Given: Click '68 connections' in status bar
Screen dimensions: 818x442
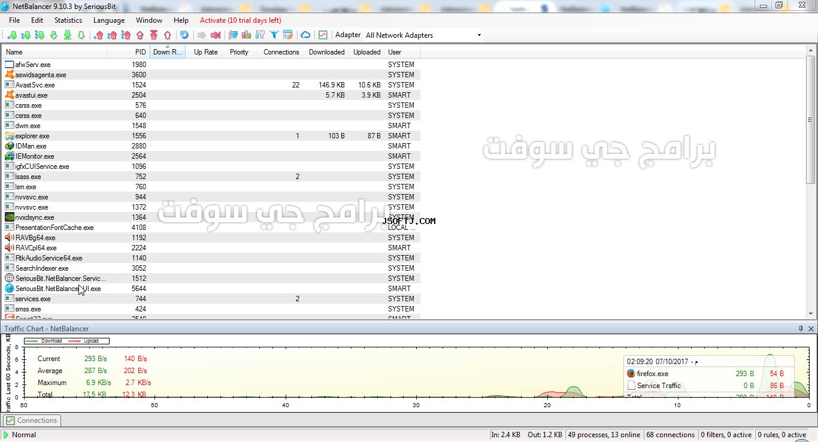Looking at the screenshot, I should (x=671, y=435).
